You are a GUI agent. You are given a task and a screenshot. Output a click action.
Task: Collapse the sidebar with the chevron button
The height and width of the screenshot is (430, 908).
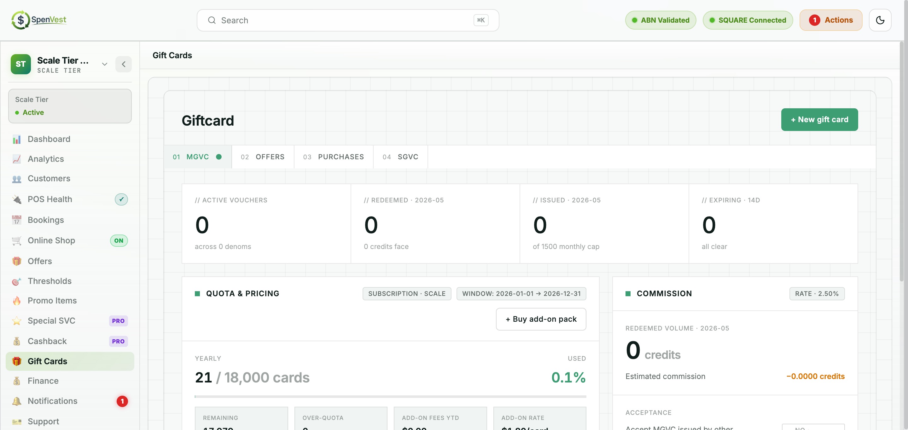[123, 64]
